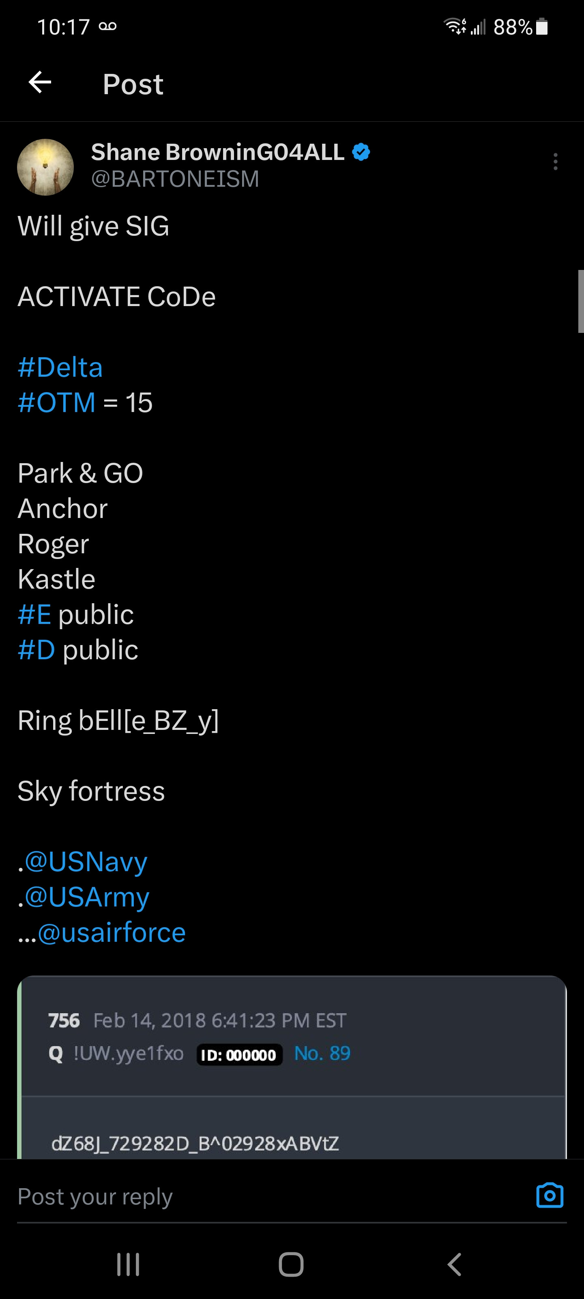584x1299 pixels.
Task: Open the @USNavy mention
Action: (x=86, y=861)
